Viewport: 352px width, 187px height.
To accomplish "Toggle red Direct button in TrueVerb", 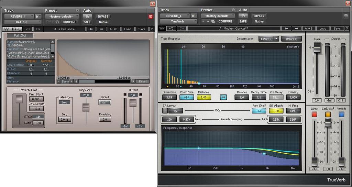I will pos(314,114).
